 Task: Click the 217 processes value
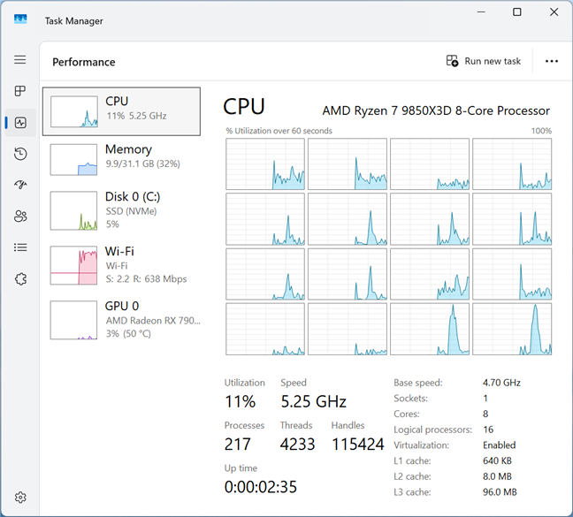[x=238, y=445]
